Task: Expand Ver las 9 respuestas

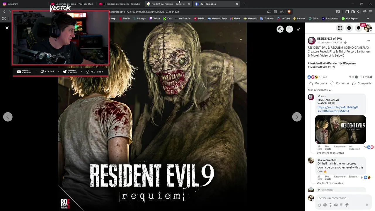Action: coord(330,183)
